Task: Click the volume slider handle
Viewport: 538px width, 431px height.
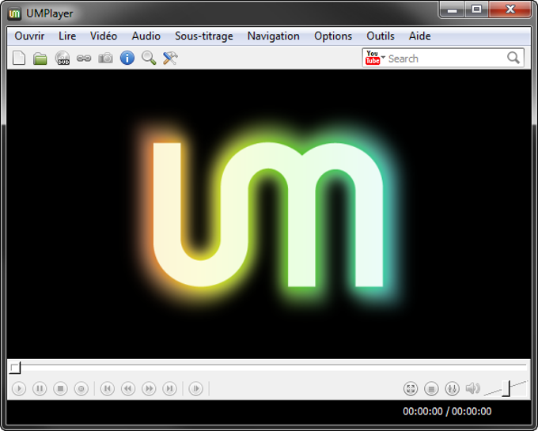Action: pos(506,388)
